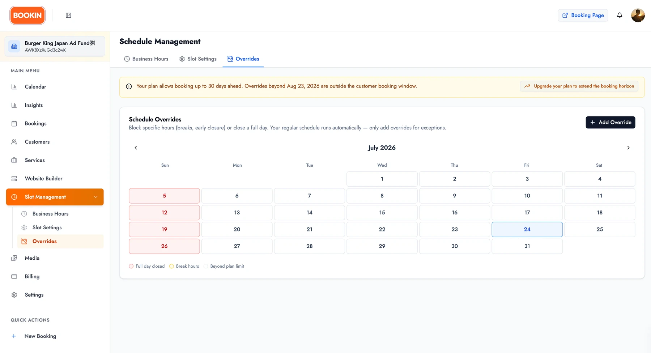The height and width of the screenshot is (353, 651).
Task: Open the user profile avatar
Action: [x=638, y=15]
